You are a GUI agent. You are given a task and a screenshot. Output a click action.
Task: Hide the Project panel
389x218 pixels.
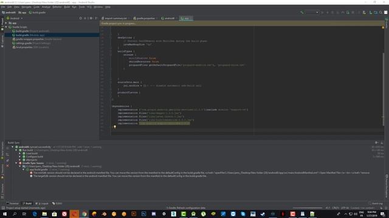click(96, 18)
